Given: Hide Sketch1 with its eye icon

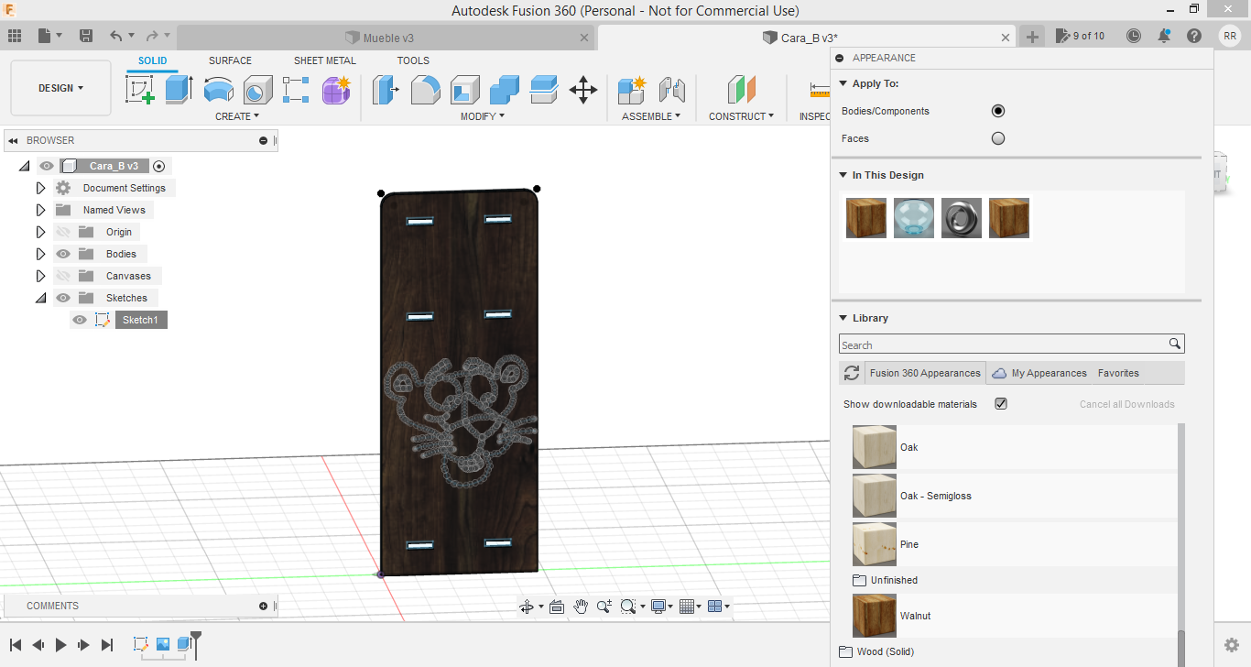Looking at the screenshot, I should coord(80,320).
